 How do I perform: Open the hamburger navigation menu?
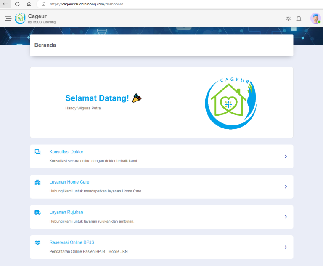pos(8,19)
